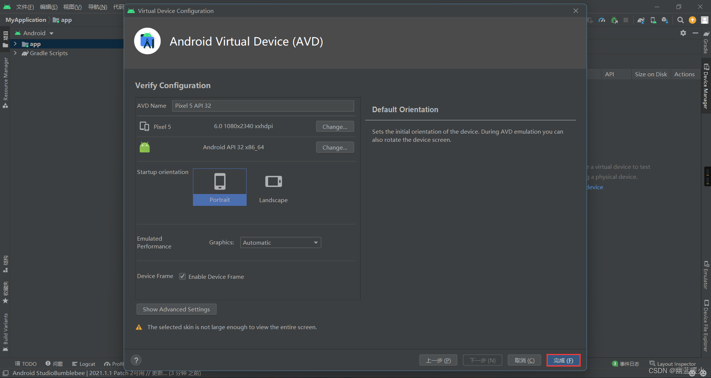Click 完成 (F) finish button
The height and width of the screenshot is (378, 711).
tap(563, 360)
